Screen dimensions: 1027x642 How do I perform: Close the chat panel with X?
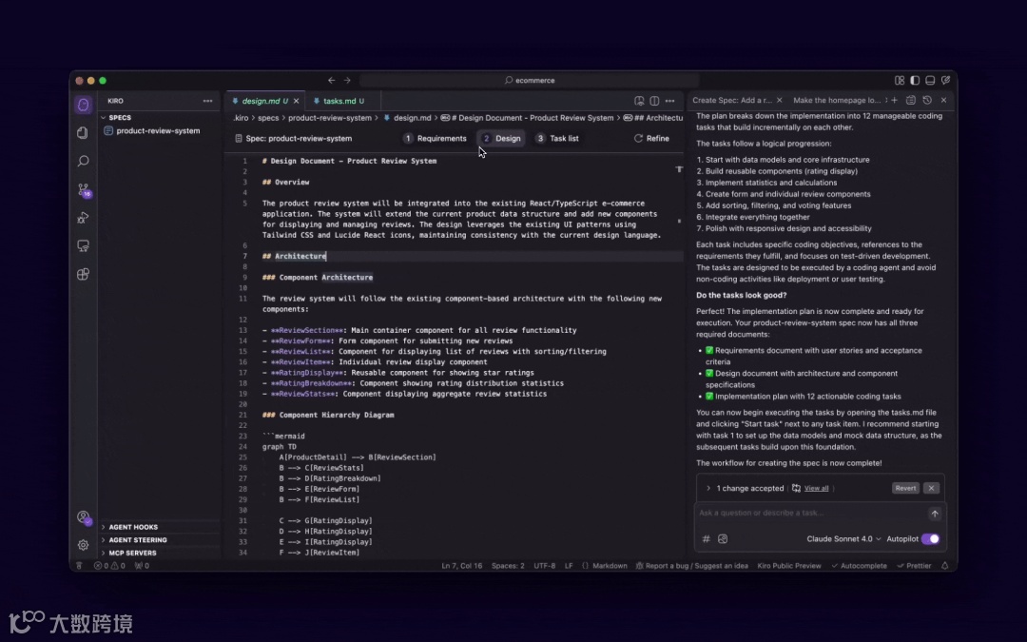click(944, 100)
